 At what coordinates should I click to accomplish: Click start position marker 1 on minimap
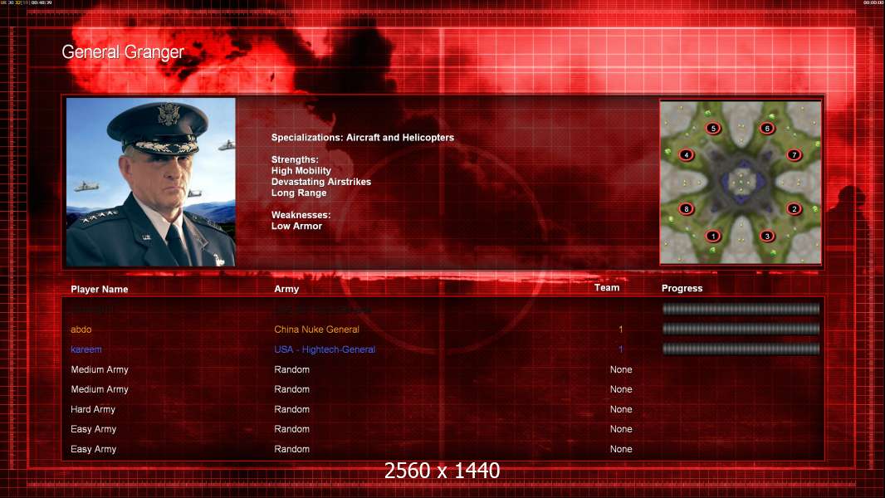[713, 237]
